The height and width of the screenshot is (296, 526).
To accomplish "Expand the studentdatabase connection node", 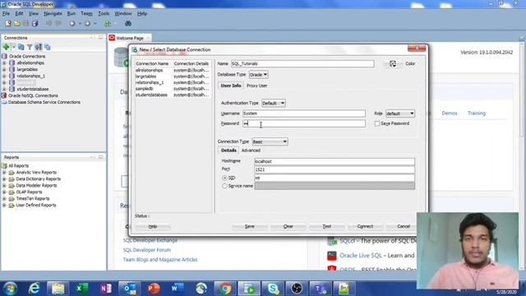I will (4, 89).
